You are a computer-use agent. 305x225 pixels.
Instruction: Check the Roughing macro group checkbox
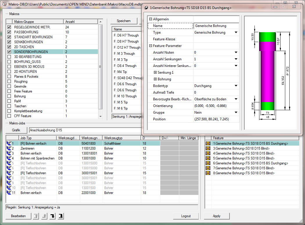[9, 81]
